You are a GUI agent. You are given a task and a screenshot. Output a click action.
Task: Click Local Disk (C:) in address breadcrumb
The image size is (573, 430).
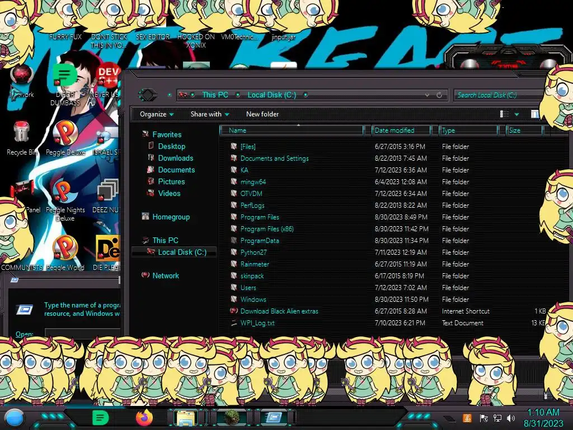[x=272, y=95]
